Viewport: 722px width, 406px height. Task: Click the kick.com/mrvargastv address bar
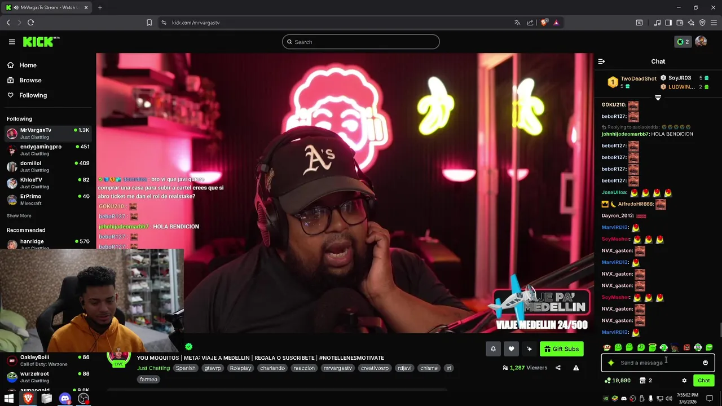[195, 23]
